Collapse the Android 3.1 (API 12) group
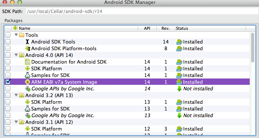The height and width of the screenshot is (138, 259). coord(16,122)
